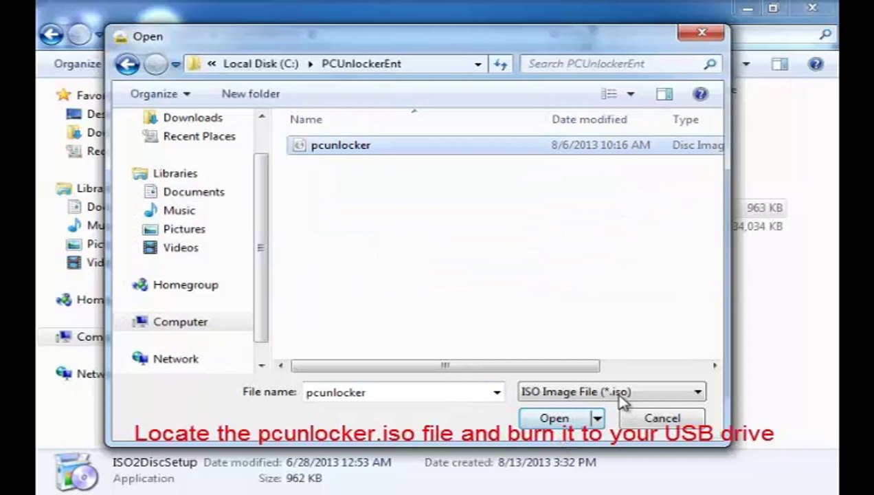The width and height of the screenshot is (874, 495).
Task: Select Local Disk (C:) breadcrumb
Action: [261, 64]
